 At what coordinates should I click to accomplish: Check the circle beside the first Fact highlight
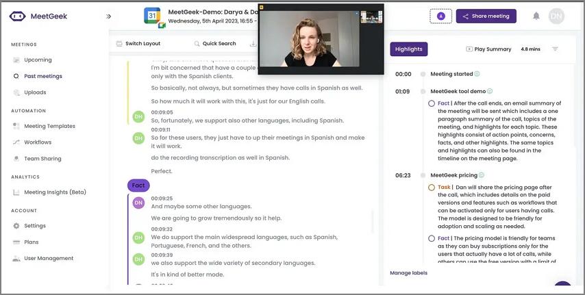432,103
